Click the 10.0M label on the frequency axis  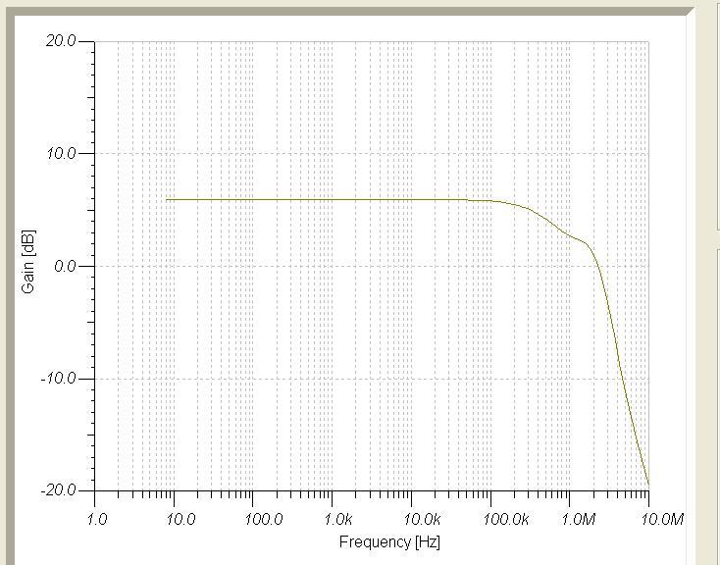(x=662, y=520)
